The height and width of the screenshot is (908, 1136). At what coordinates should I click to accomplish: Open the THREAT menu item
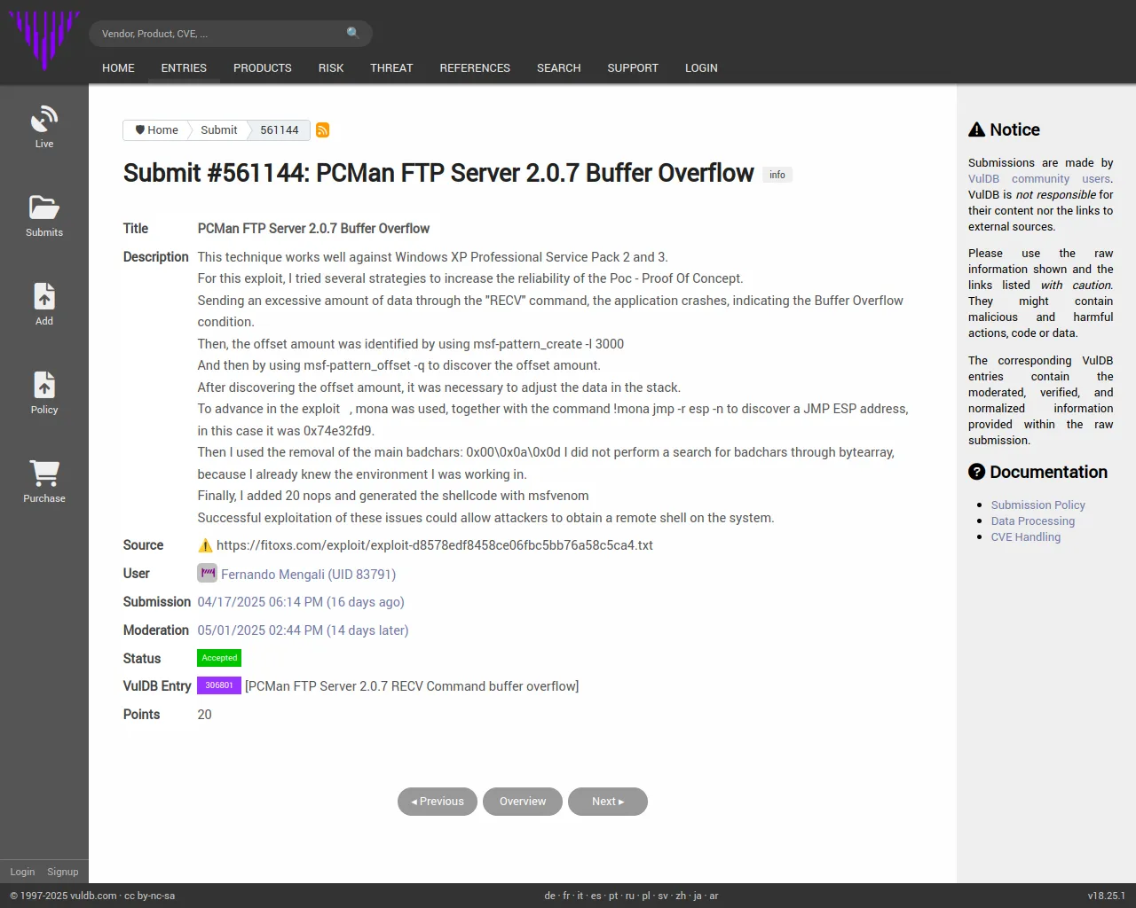[x=391, y=68]
